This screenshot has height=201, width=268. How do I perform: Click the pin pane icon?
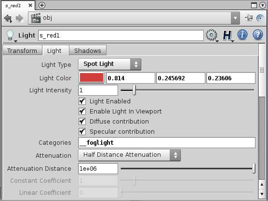pyautogui.click(x=249, y=18)
